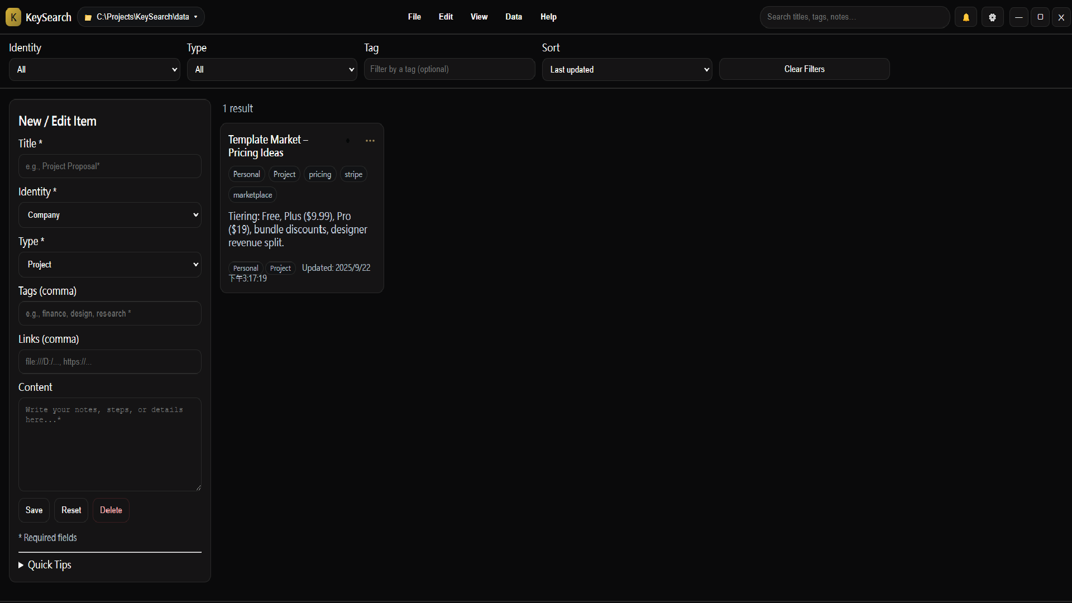
Task: Click the Title input field
Action: pyautogui.click(x=110, y=166)
